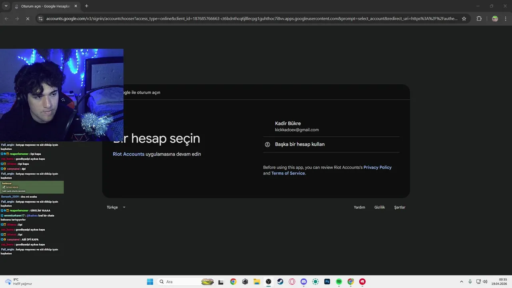Open the first Chrome taskbar icon
The height and width of the screenshot is (288, 512).
[x=233, y=282]
